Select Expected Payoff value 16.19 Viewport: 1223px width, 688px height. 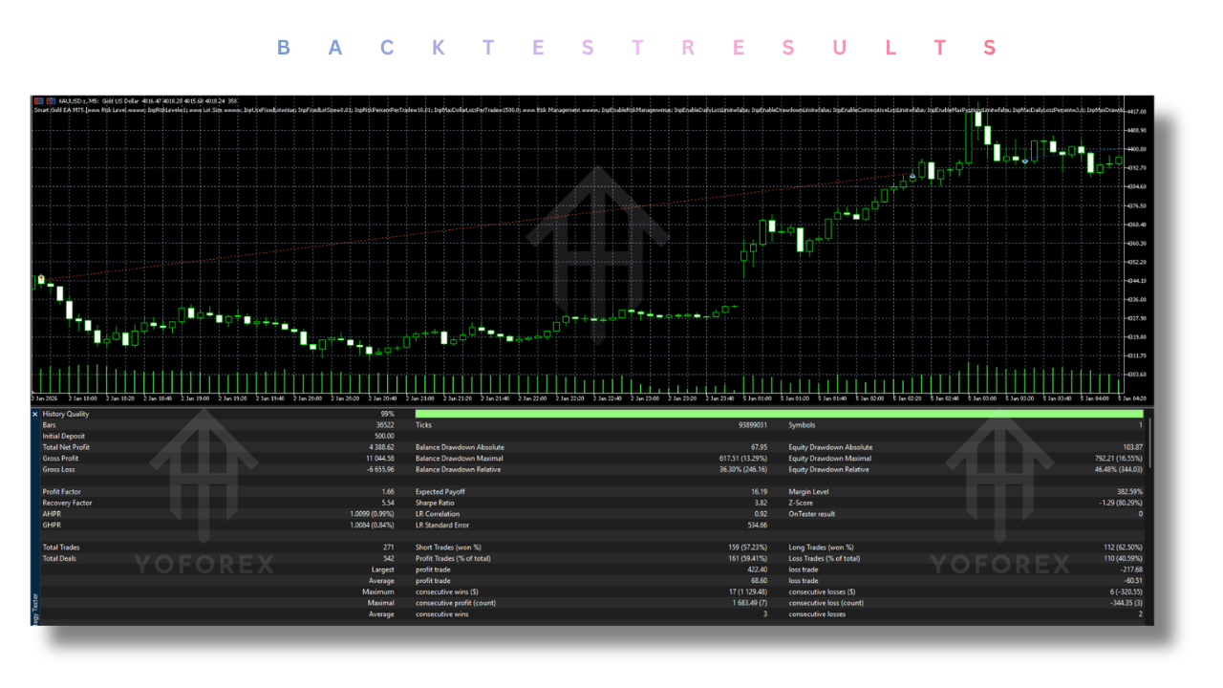760,492
